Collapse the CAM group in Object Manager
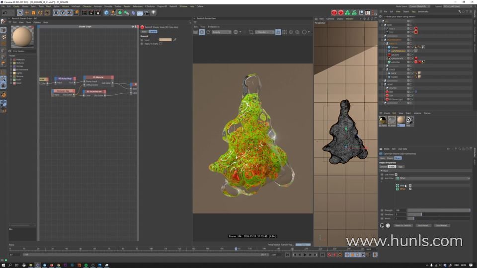477x268 pixels. (383, 25)
